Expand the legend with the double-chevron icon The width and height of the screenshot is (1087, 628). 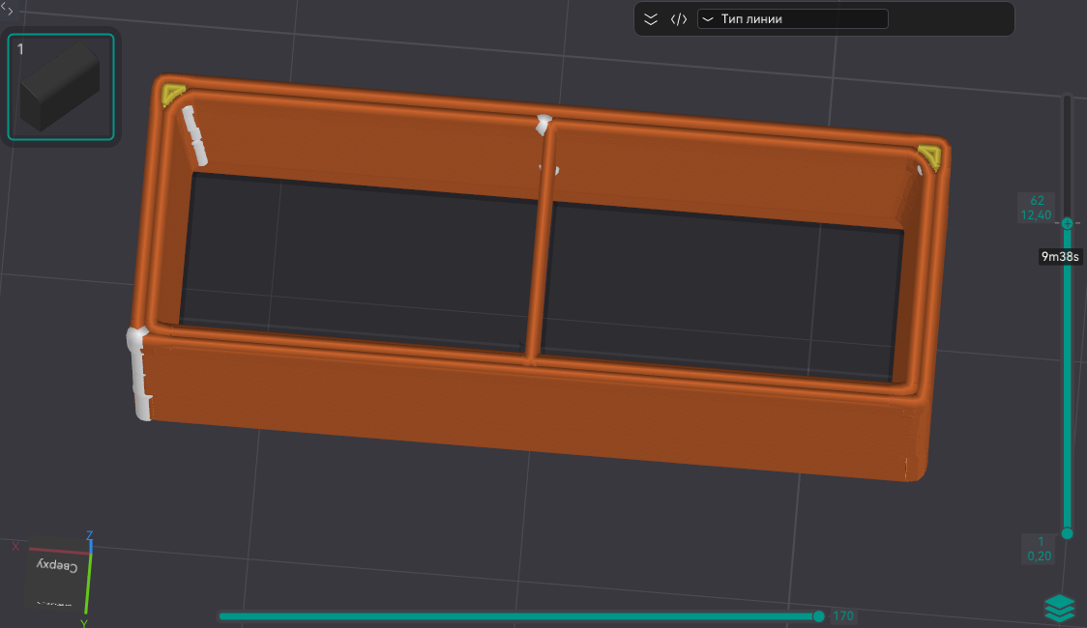coord(651,19)
